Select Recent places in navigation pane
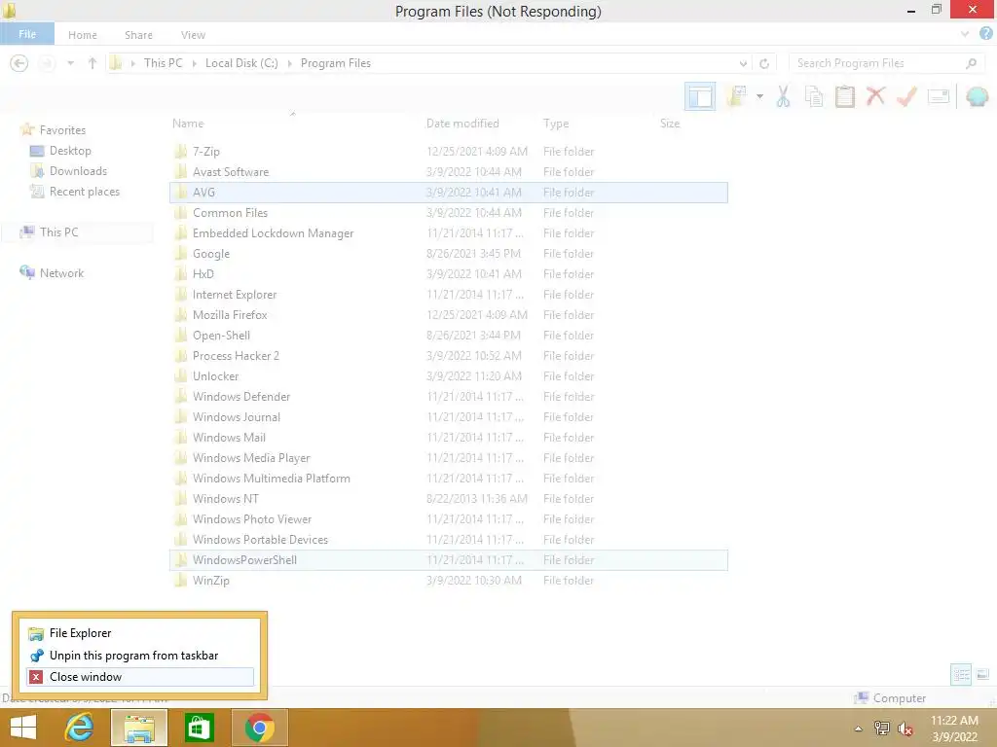This screenshot has width=997, height=747. (x=85, y=192)
